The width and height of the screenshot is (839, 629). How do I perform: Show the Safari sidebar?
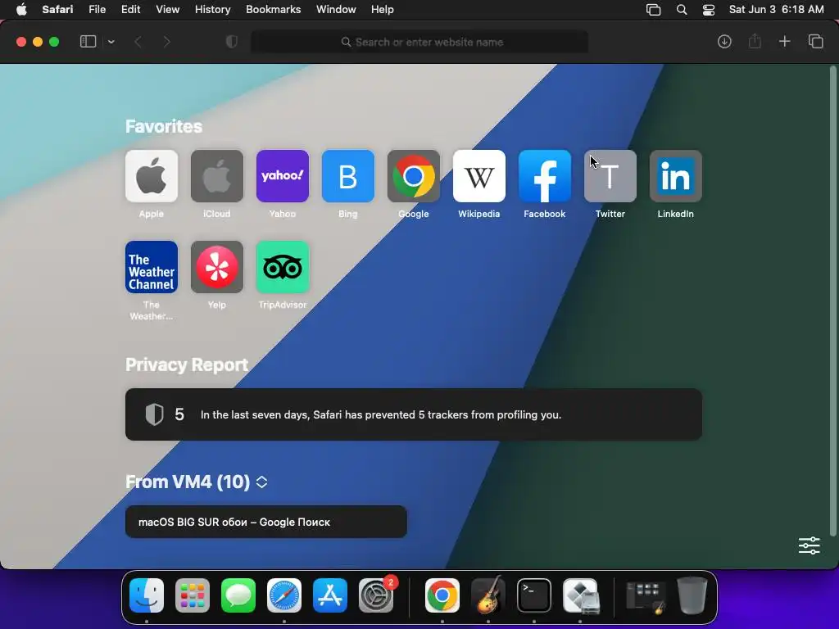[88, 42]
